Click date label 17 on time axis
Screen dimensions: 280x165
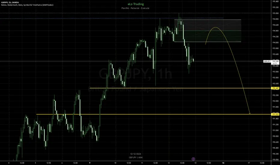tap(249, 163)
